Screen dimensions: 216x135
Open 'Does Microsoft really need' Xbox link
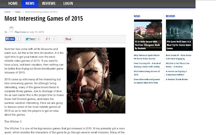(x=147, y=81)
